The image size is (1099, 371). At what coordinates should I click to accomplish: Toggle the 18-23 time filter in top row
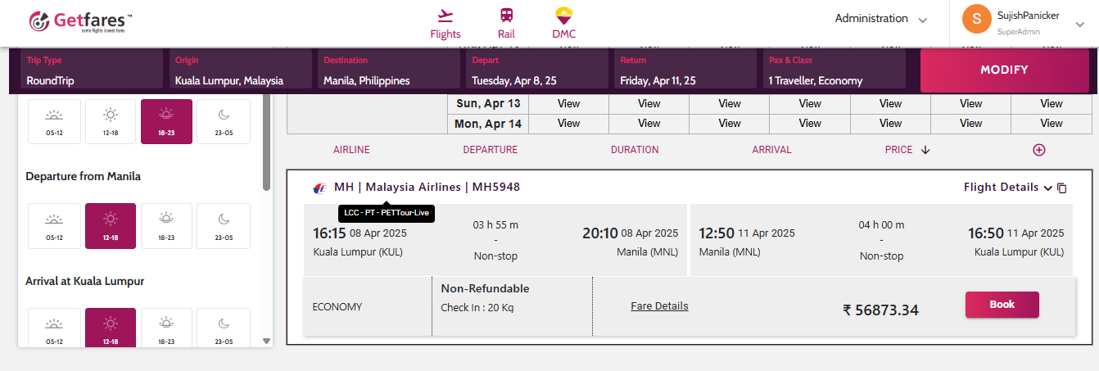166,121
